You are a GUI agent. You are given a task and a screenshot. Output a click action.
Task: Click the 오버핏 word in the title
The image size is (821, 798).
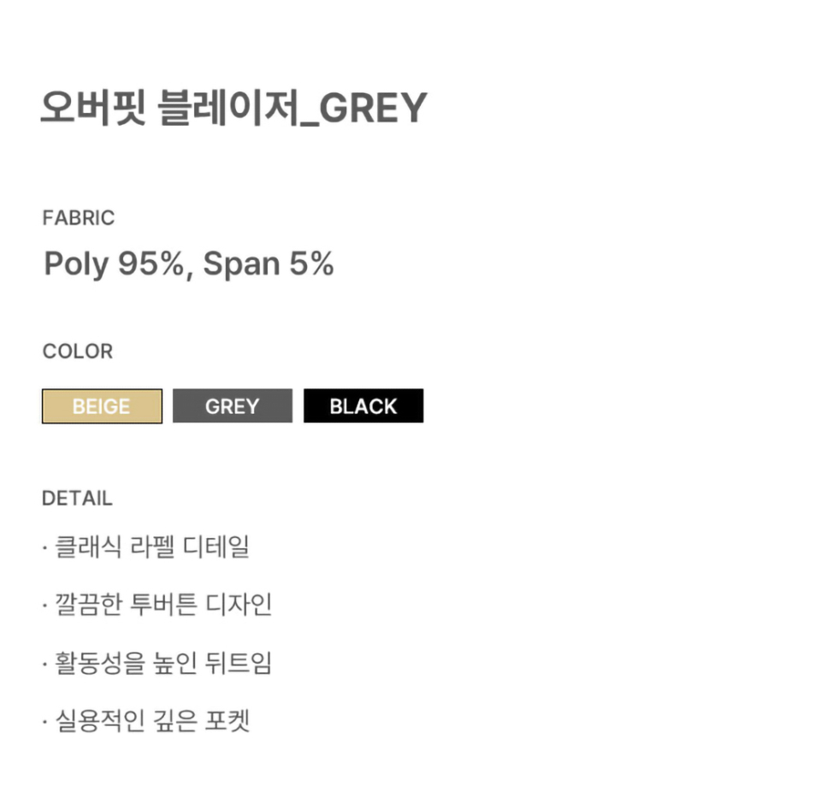point(92,109)
